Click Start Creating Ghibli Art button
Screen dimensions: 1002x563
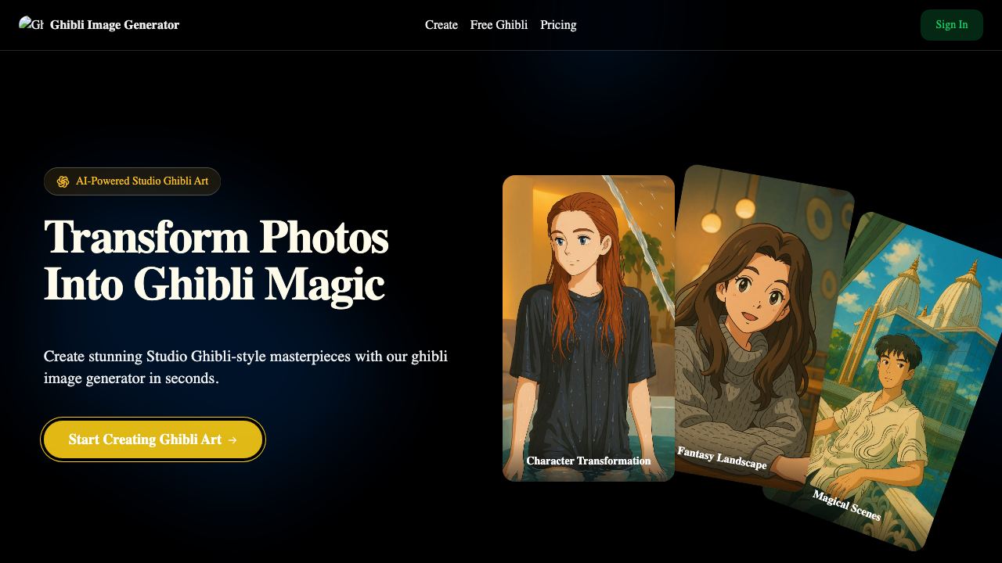153,439
